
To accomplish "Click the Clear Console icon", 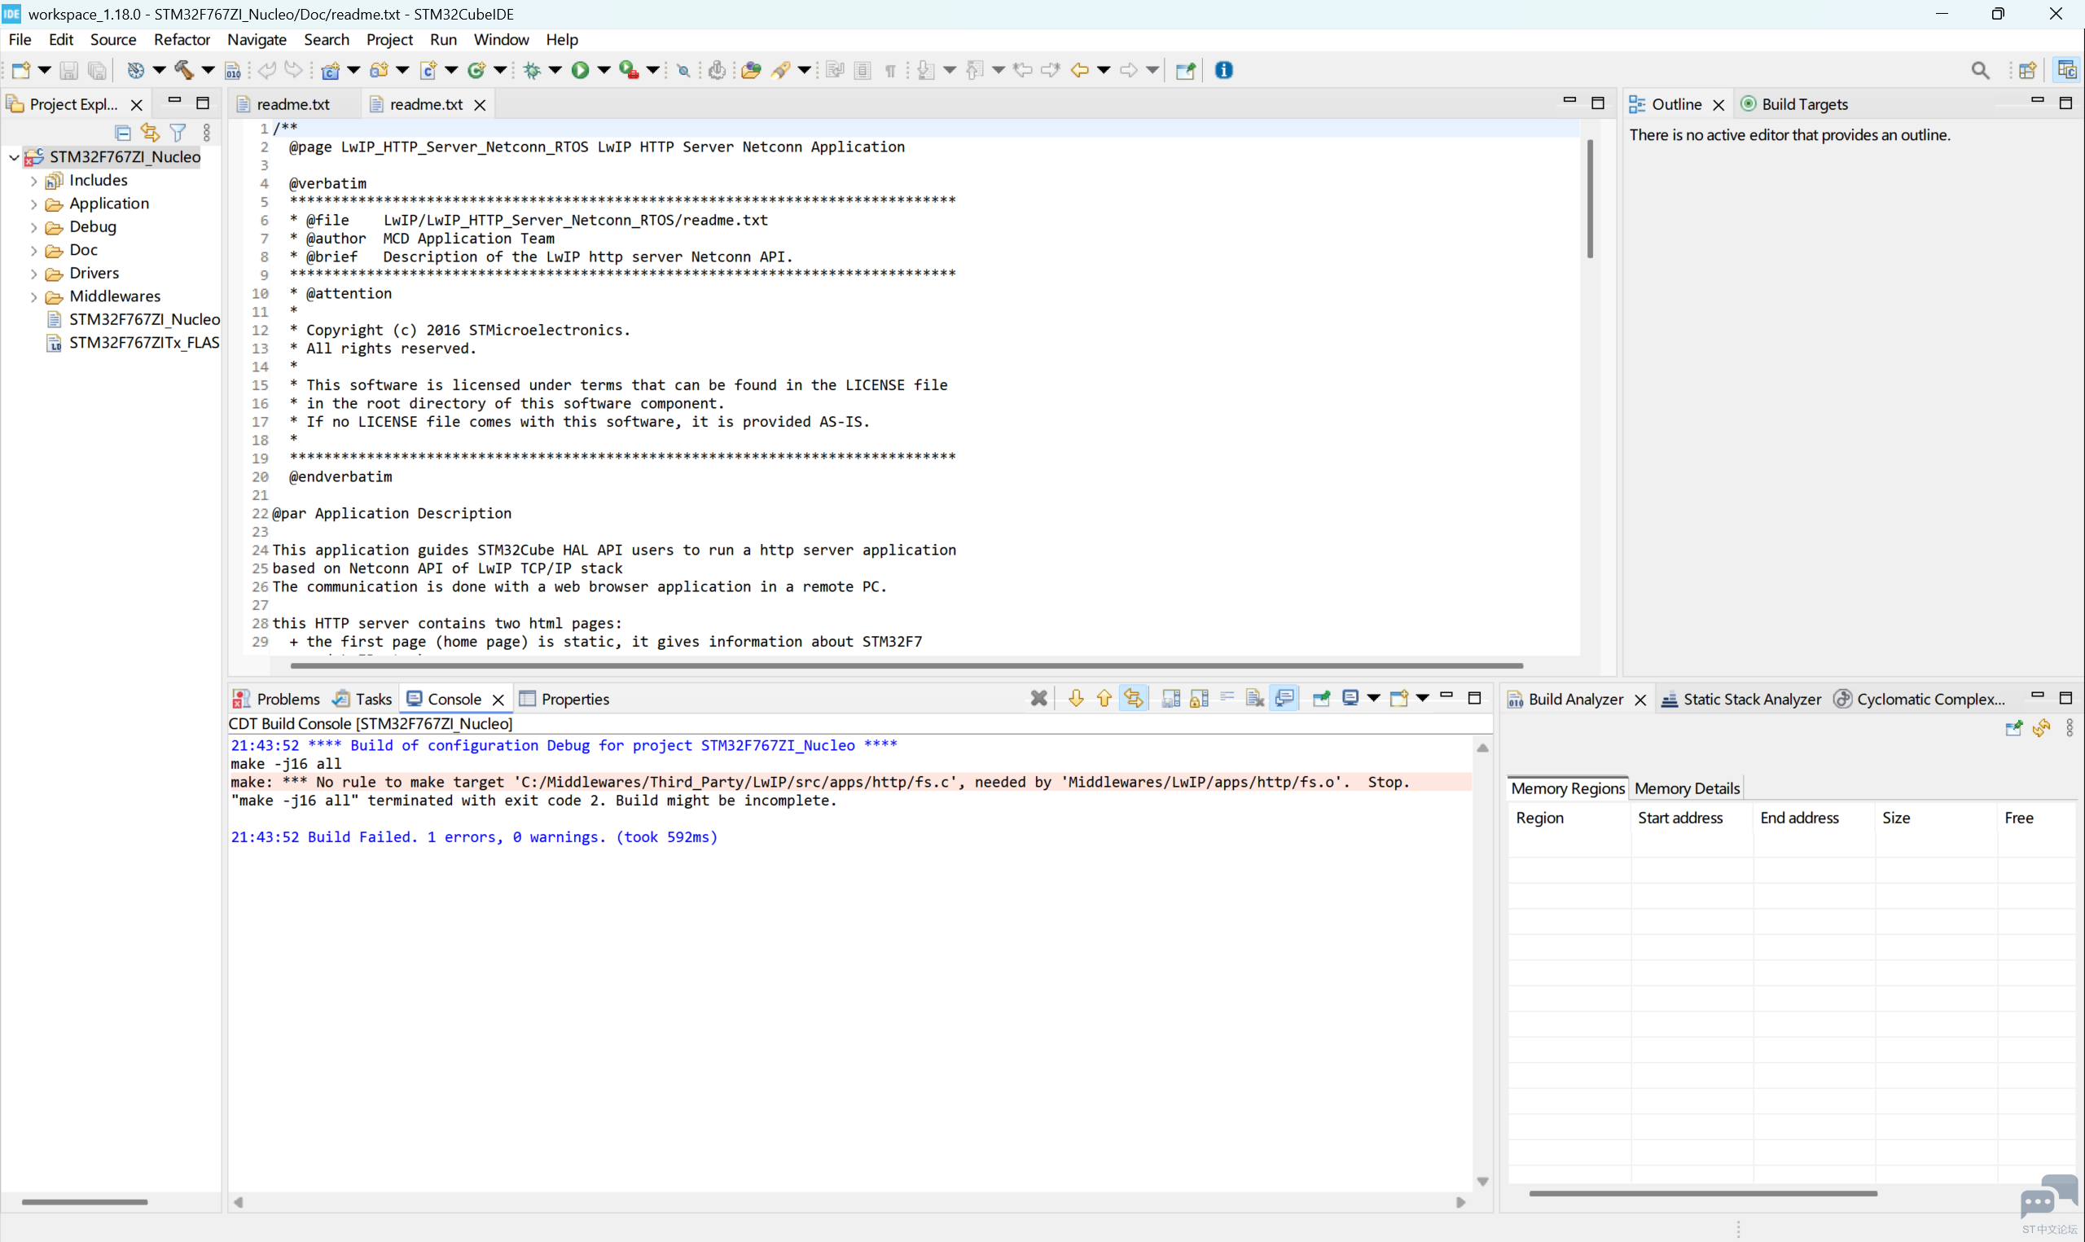I will point(1254,698).
